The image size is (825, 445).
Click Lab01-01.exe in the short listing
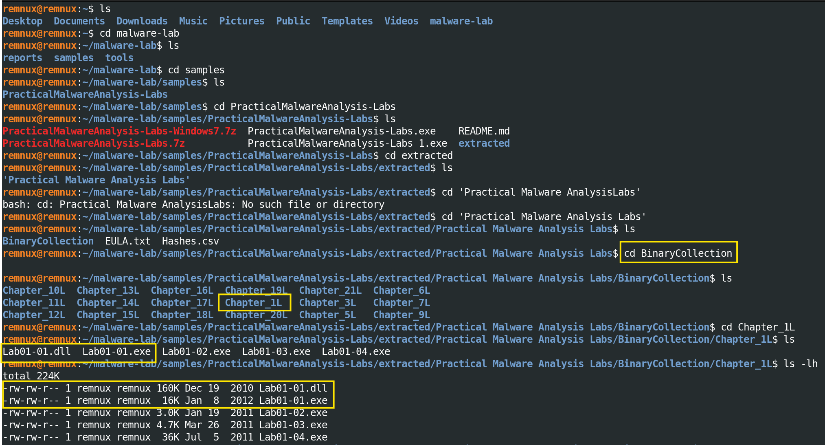point(116,352)
